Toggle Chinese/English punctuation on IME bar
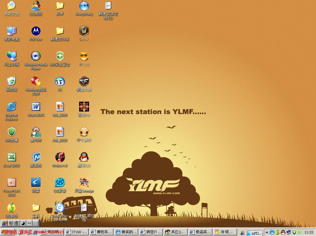 [29, 223]
